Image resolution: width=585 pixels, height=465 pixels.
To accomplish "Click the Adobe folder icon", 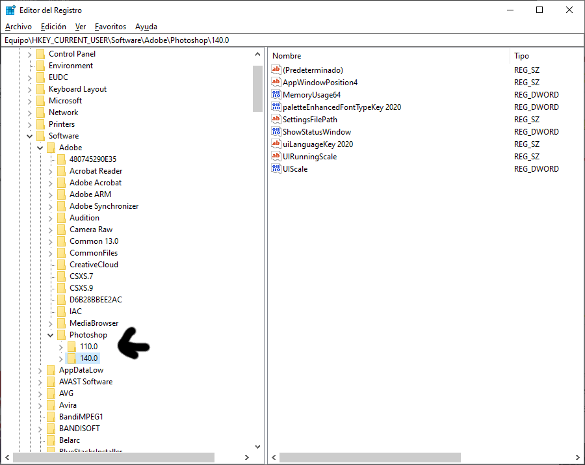I will [51, 148].
